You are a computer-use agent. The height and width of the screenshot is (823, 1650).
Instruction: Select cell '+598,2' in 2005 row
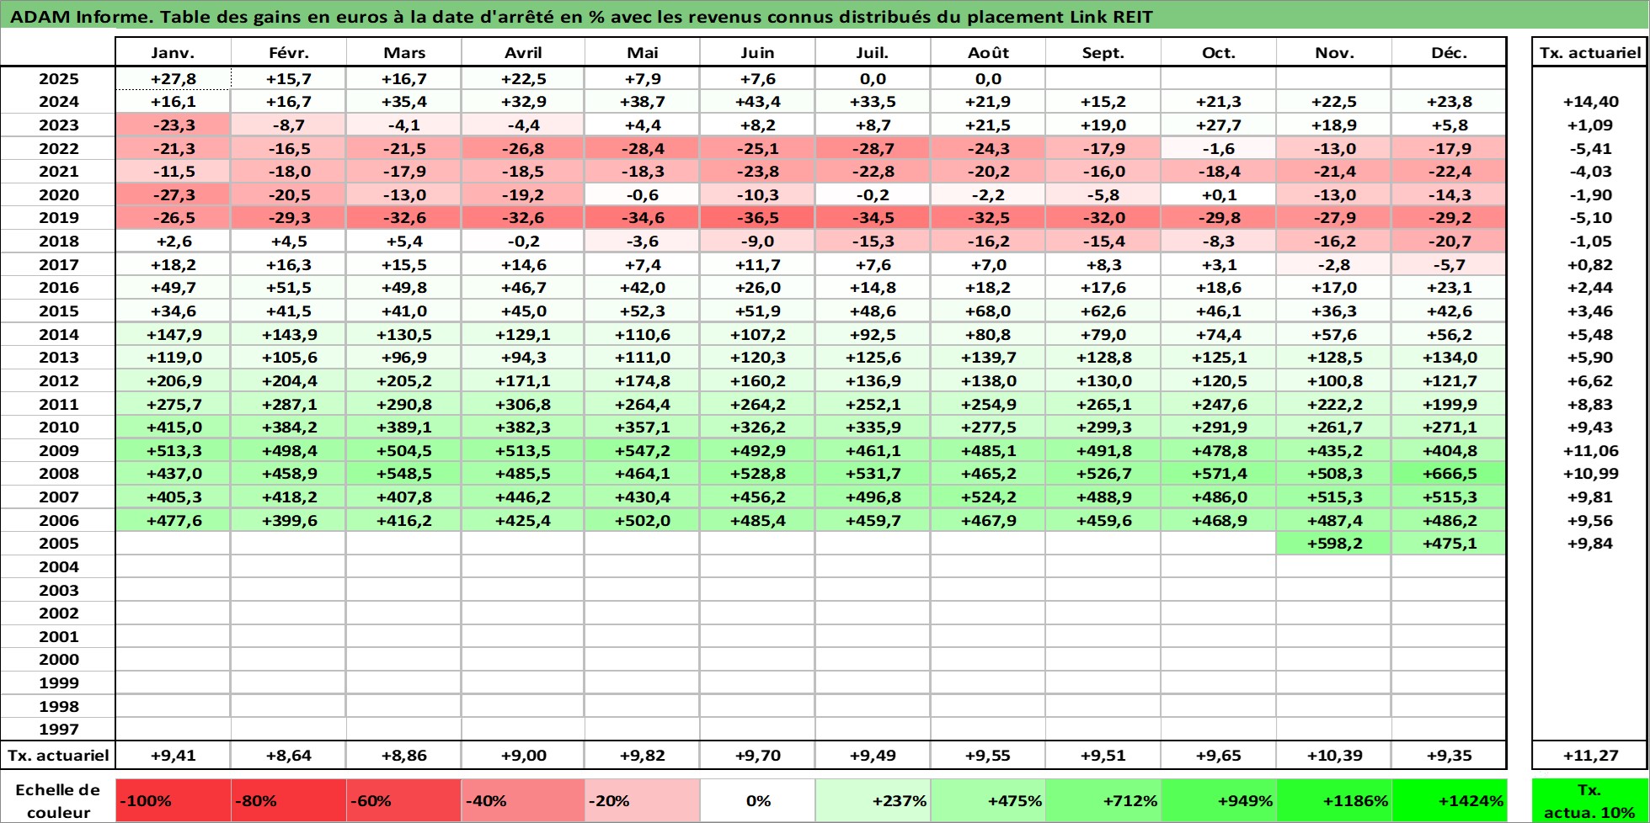[1334, 543]
